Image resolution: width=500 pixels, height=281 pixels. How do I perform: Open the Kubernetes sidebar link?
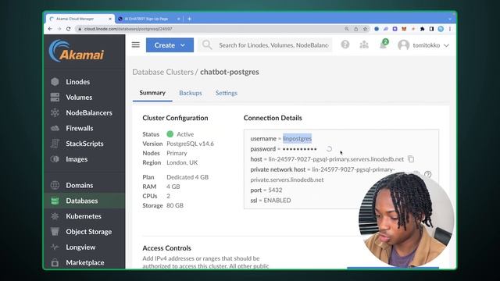pyautogui.click(x=84, y=216)
